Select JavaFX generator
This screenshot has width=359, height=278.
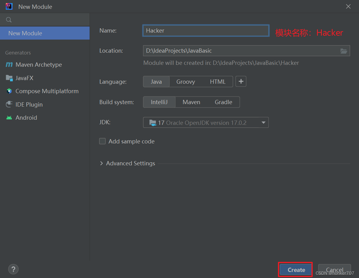(x=45, y=78)
